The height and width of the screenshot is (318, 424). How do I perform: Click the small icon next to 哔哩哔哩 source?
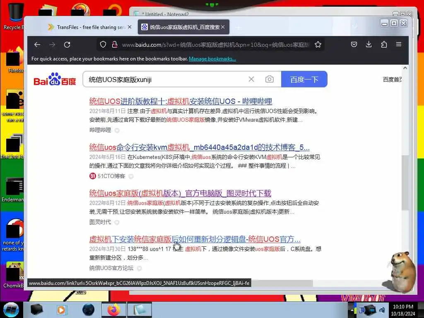point(117,130)
